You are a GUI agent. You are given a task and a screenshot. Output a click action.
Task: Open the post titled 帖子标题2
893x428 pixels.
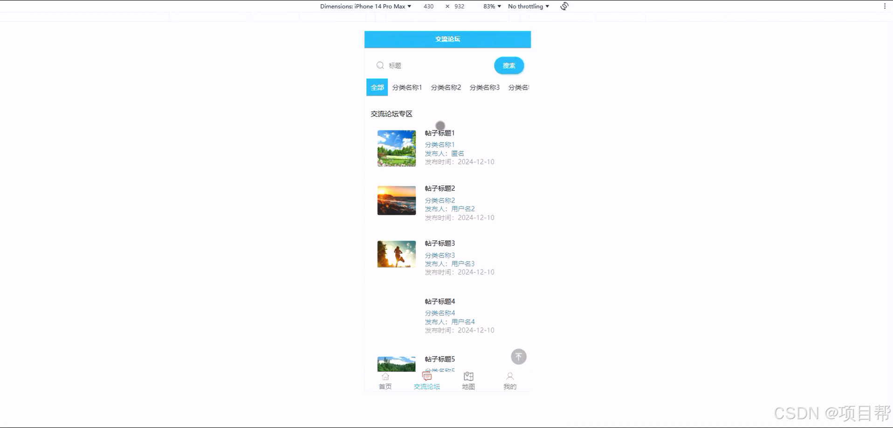click(x=439, y=188)
